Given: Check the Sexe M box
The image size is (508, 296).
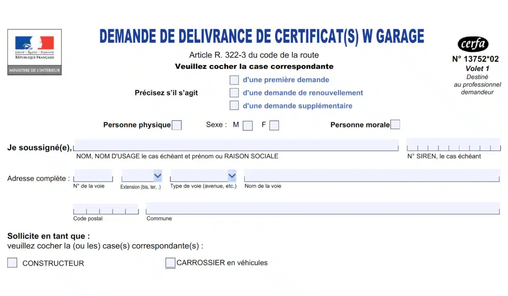Looking at the screenshot, I should click(248, 126).
